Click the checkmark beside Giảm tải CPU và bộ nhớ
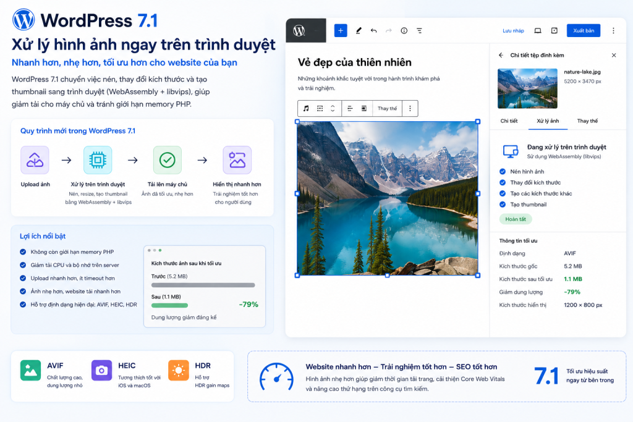Viewport: 633px width, 422px height. tap(23, 265)
